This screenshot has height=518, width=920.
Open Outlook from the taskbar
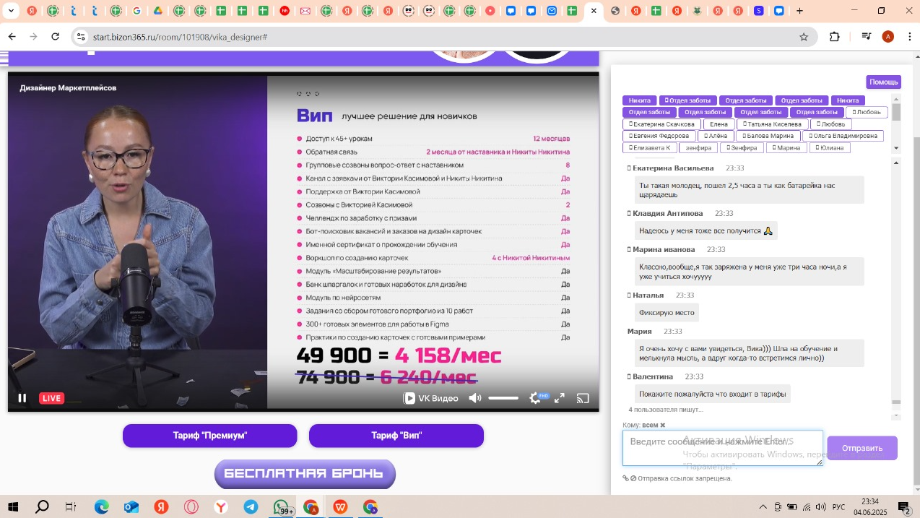pos(131,507)
